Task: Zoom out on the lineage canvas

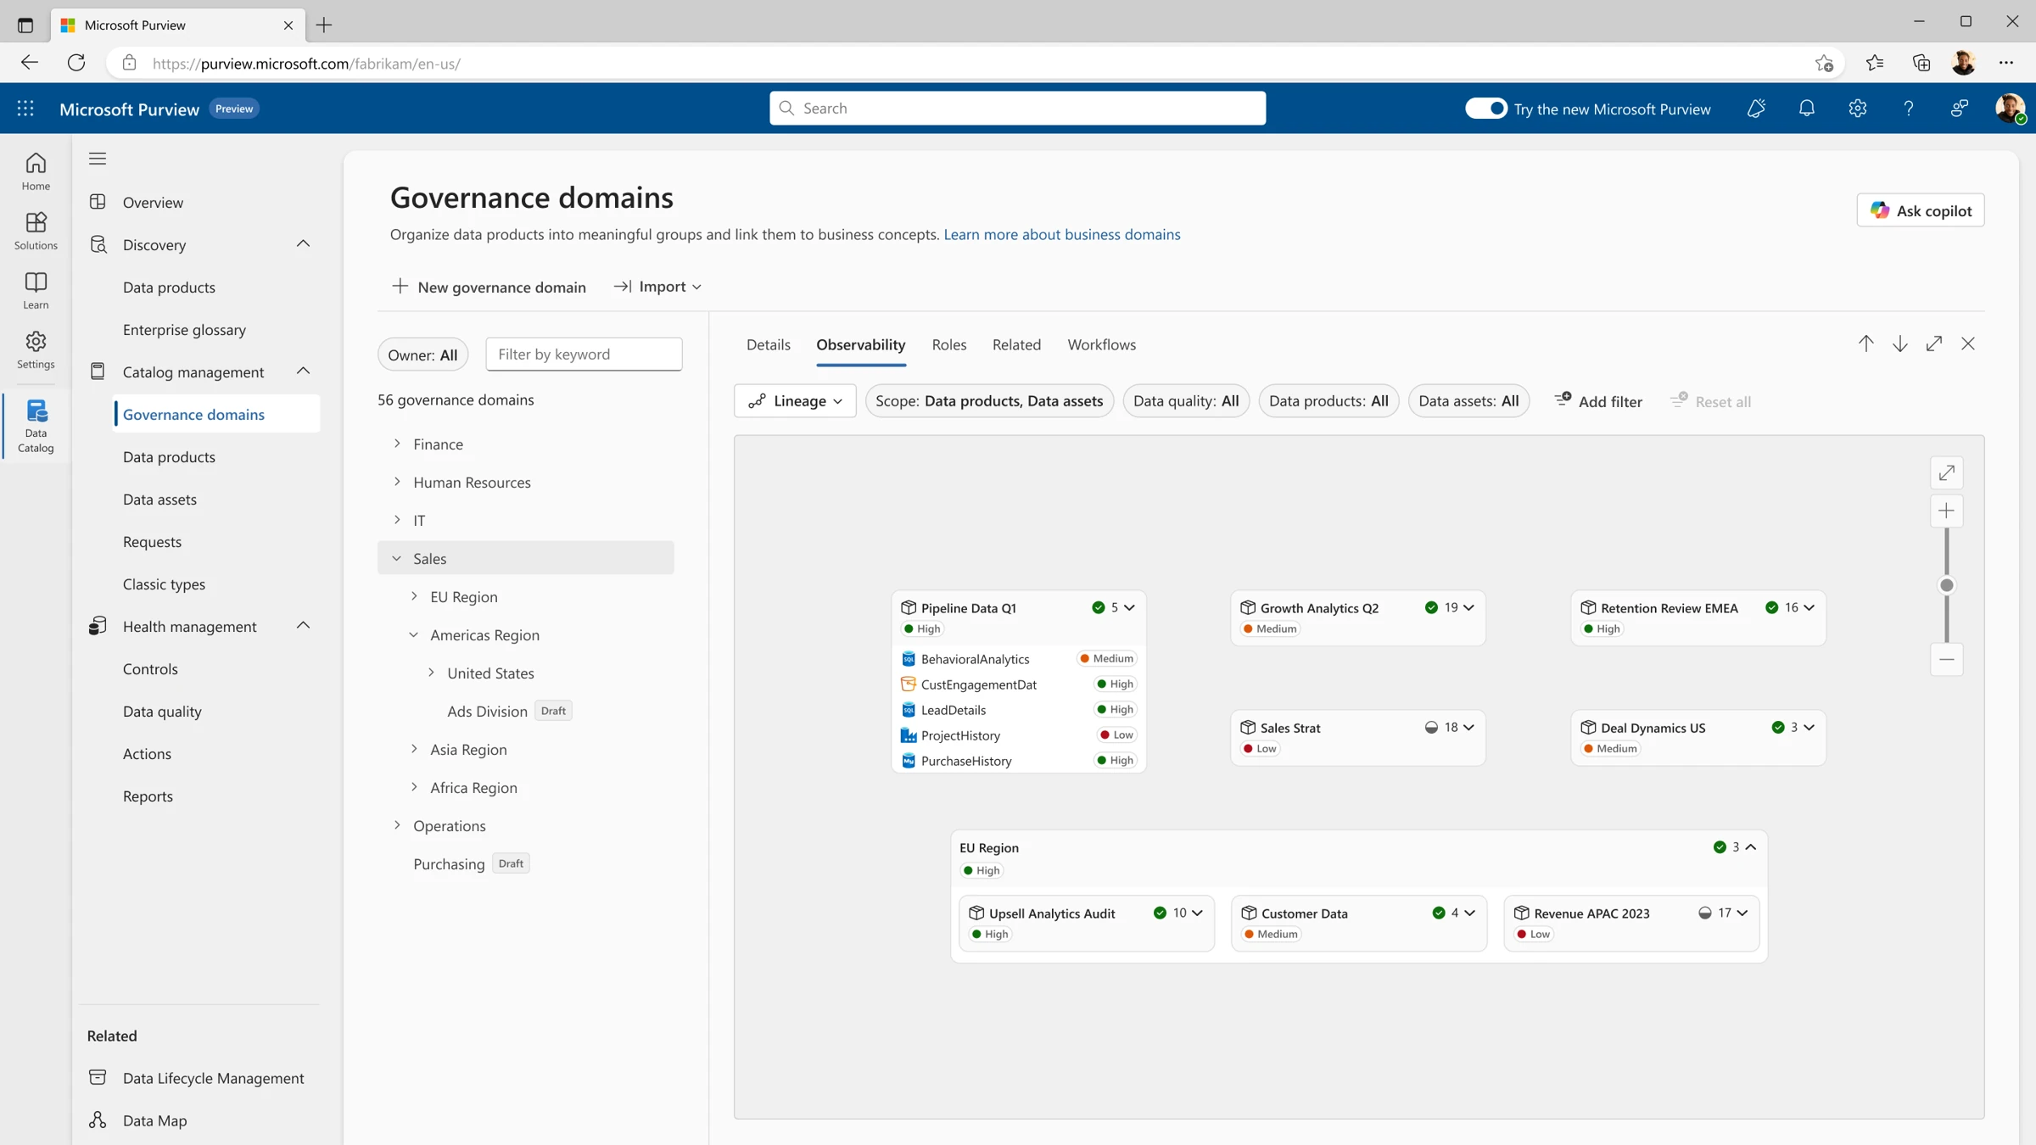Action: tap(1947, 659)
